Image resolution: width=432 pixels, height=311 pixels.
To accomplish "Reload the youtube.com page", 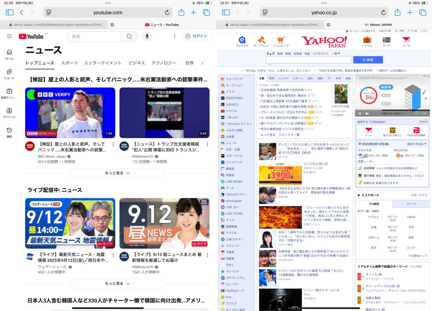I will pyautogui.click(x=167, y=13).
